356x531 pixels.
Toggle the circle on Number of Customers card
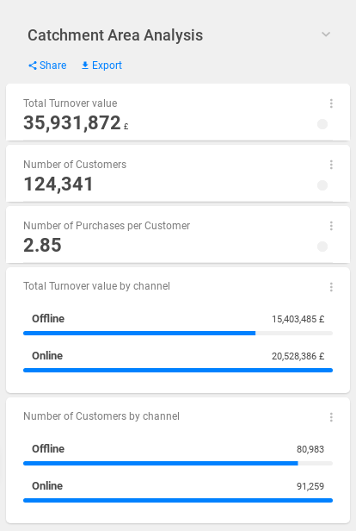click(x=322, y=185)
